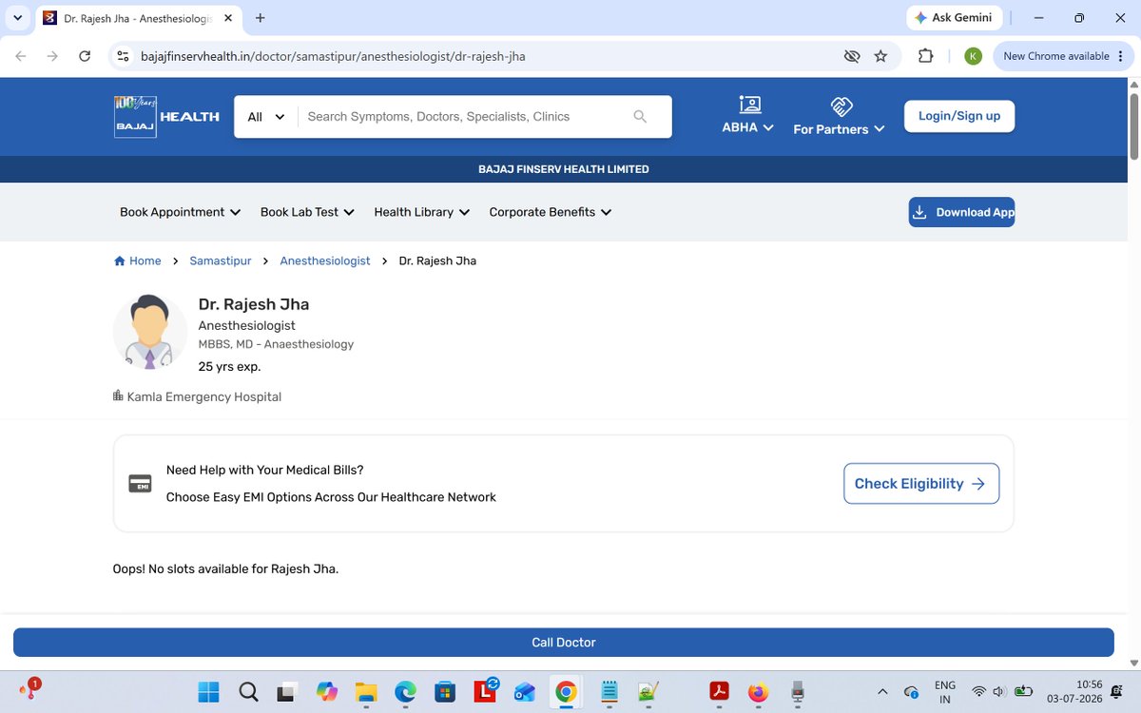Screen dimensions: 1141x713
Task: Click the Check Eligibility button
Action: 920,484
